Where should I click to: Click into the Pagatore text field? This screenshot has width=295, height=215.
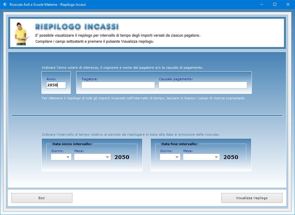click(x=118, y=85)
